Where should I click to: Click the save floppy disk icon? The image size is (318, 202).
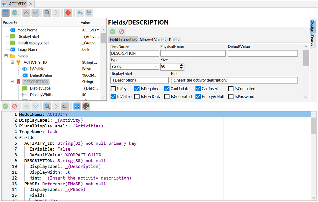(x=89, y=13)
